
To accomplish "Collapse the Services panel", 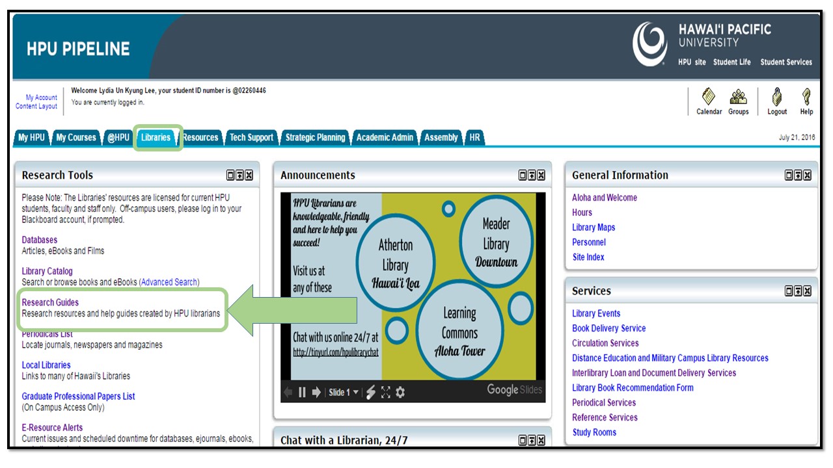I will [798, 291].
